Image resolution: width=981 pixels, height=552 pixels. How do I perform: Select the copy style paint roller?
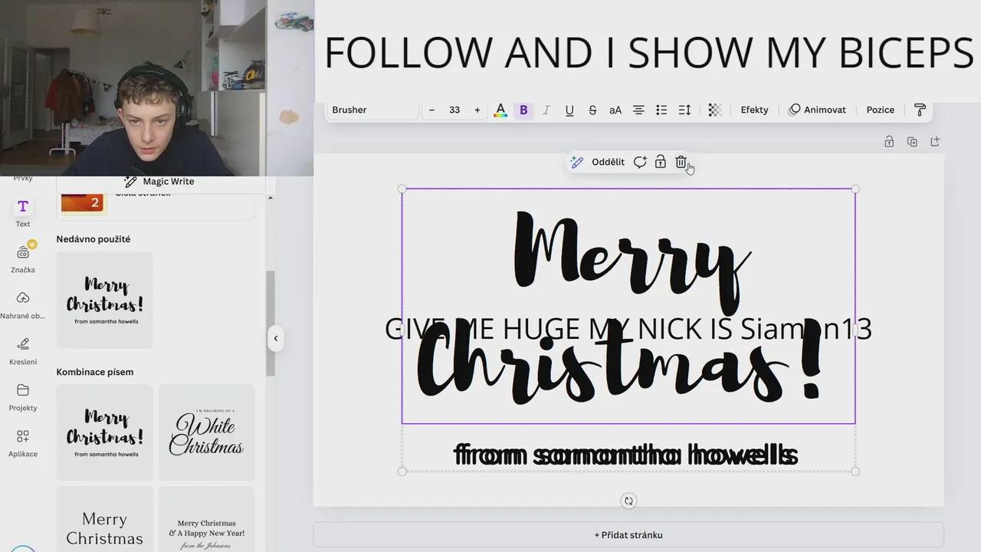pyautogui.click(x=920, y=110)
